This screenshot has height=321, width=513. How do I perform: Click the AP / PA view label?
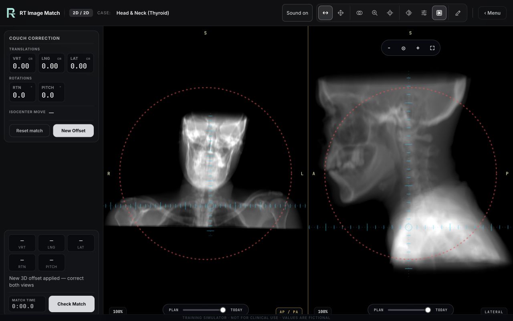[x=289, y=312]
